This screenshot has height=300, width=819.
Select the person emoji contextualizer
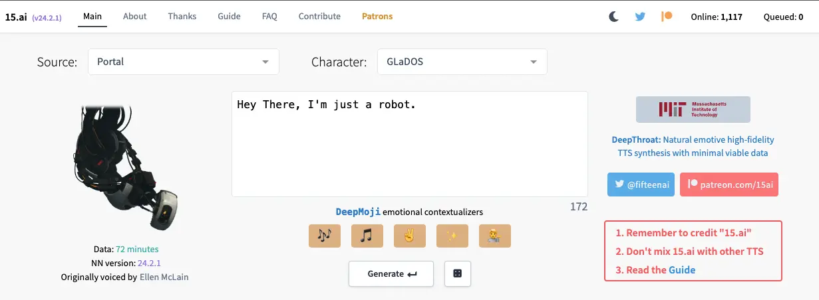click(495, 236)
